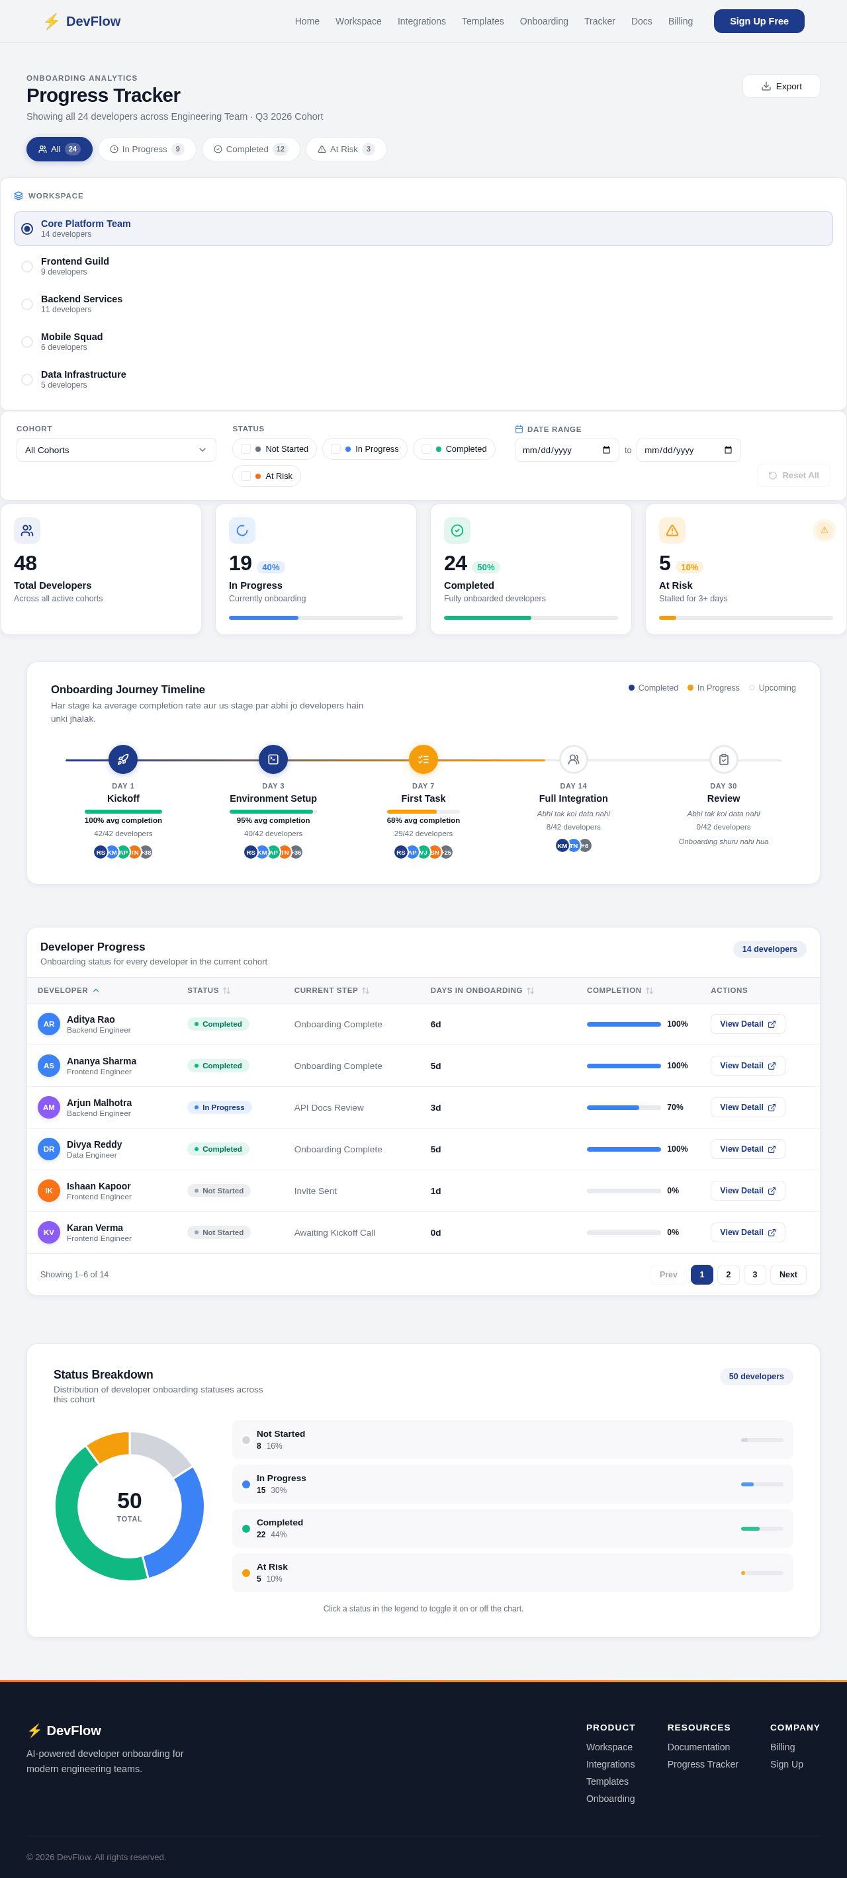Screen dimensions: 847x1878
Task: Go to table page 2
Action: (728, 1274)
